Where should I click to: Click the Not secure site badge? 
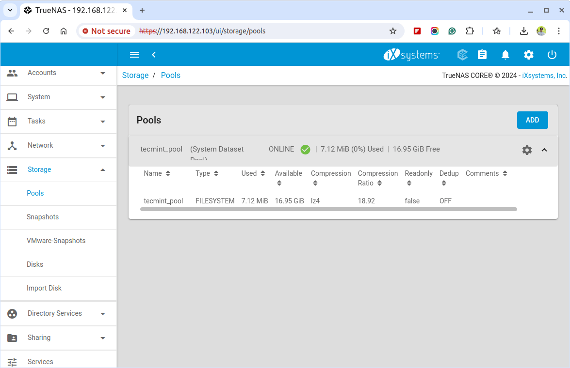coord(107,31)
